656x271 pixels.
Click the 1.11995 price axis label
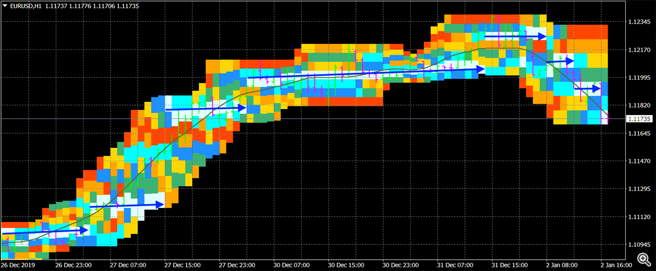pyautogui.click(x=639, y=77)
